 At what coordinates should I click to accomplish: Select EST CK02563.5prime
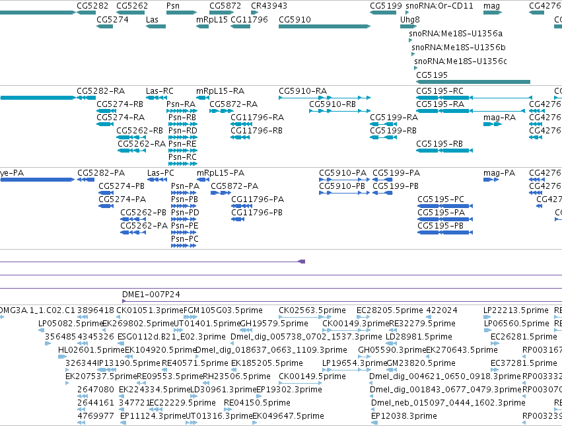tap(304, 317)
